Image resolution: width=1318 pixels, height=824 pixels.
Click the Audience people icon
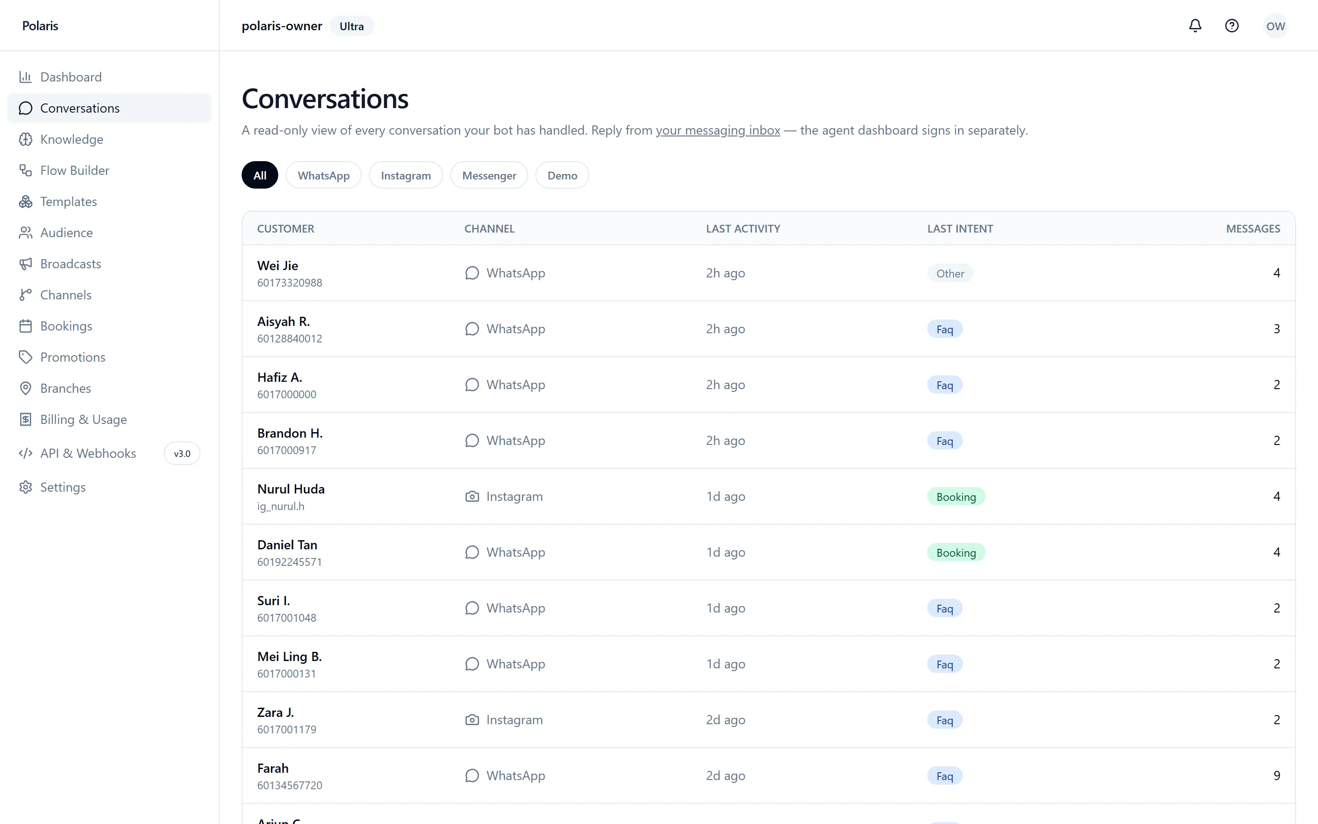point(25,233)
